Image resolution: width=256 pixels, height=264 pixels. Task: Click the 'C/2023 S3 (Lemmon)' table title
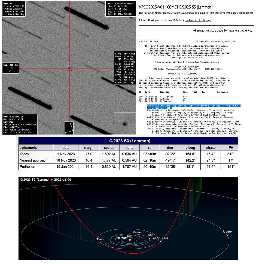(x=130, y=141)
